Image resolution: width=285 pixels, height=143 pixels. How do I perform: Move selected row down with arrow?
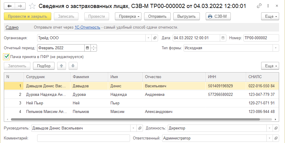(73, 66)
